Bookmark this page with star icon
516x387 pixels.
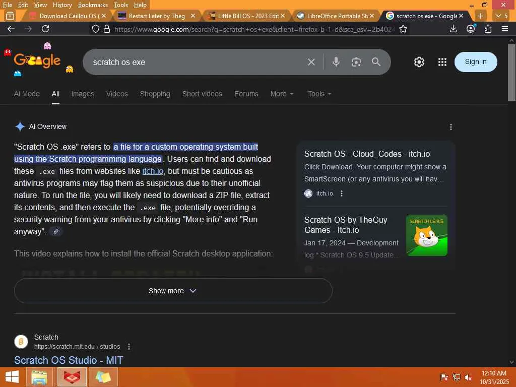click(403, 29)
